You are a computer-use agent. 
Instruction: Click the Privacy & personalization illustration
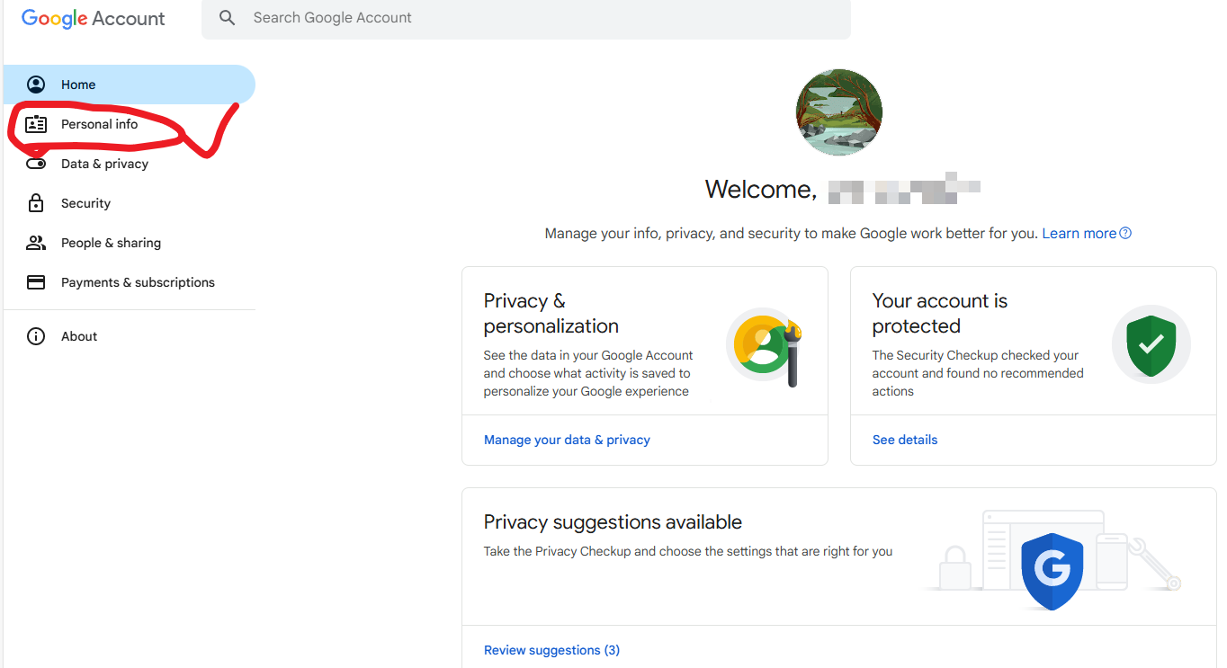point(764,346)
